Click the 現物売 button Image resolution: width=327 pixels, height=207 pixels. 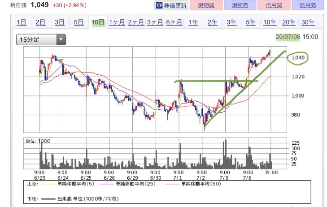240,5
